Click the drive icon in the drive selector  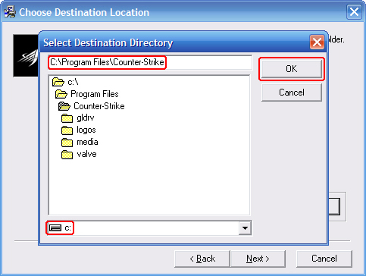(55, 228)
